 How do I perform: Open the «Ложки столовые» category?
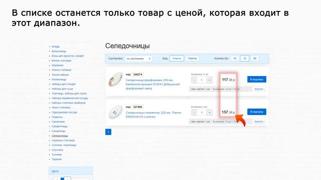[61, 70]
